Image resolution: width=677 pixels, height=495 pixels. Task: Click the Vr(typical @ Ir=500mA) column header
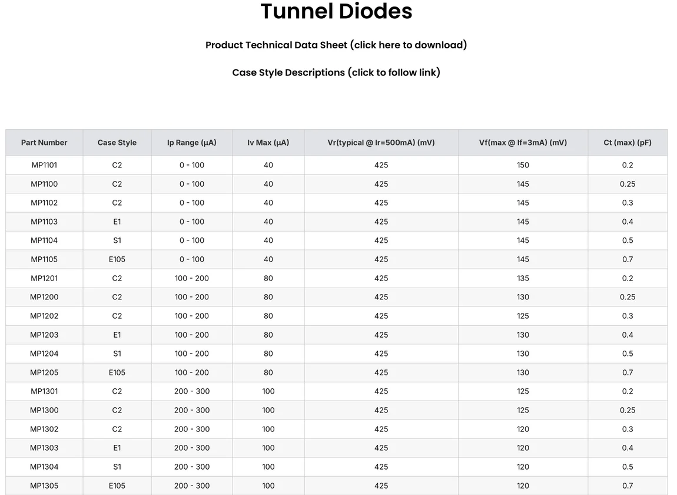pyautogui.click(x=381, y=143)
